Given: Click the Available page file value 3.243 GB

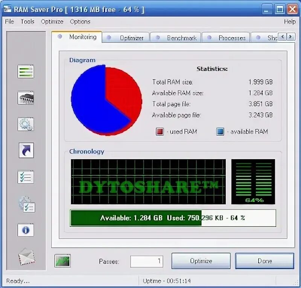Looking at the screenshot, I should [x=260, y=115].
